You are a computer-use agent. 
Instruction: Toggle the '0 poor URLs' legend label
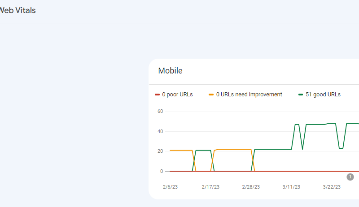click(177, 95)
